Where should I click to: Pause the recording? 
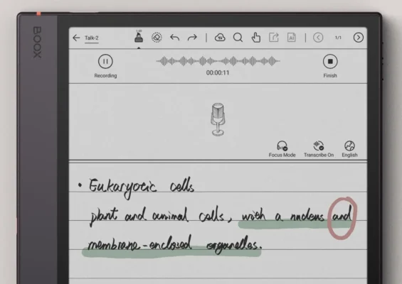105,61
